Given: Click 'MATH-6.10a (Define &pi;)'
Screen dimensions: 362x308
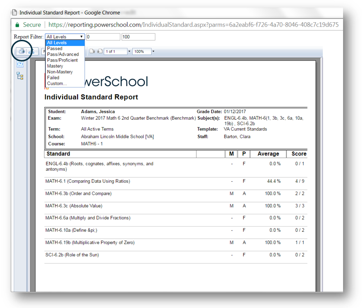Looking at the screenshot, I should coord(72,230).
